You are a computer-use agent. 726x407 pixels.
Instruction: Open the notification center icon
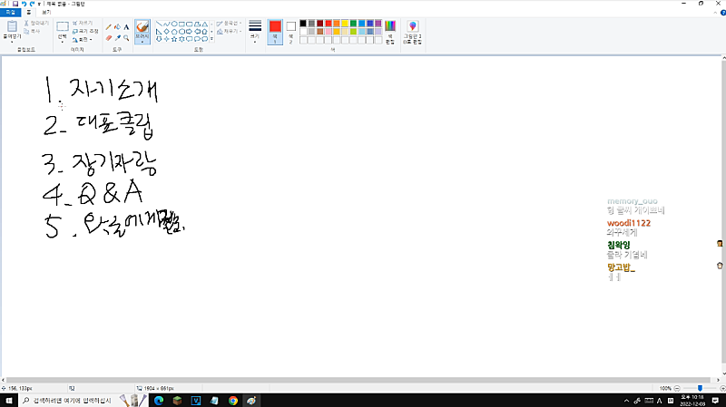[x=715, y=401]
